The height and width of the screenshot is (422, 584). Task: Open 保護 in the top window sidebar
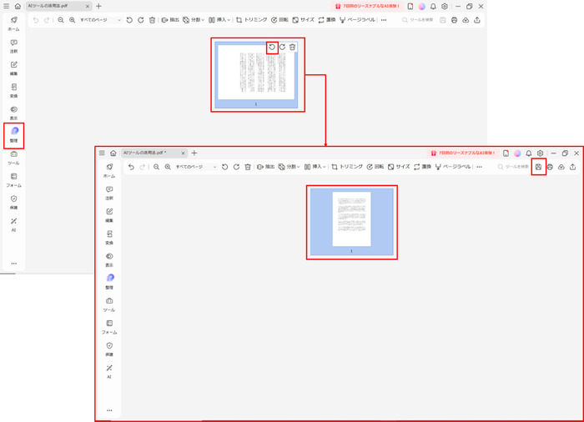(x=14, y=203)
